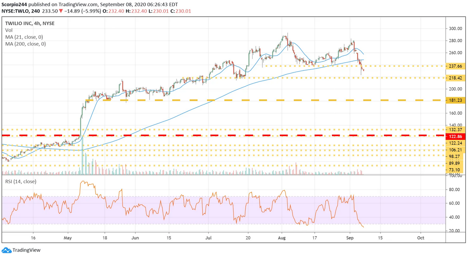Click the May date axis label
The height and width of the screenshot is (254, 467).
pos(68,238)
